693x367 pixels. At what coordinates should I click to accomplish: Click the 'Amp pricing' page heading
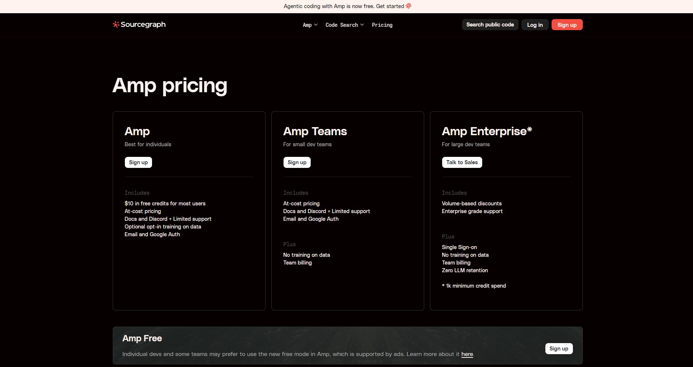pos(170,85)
